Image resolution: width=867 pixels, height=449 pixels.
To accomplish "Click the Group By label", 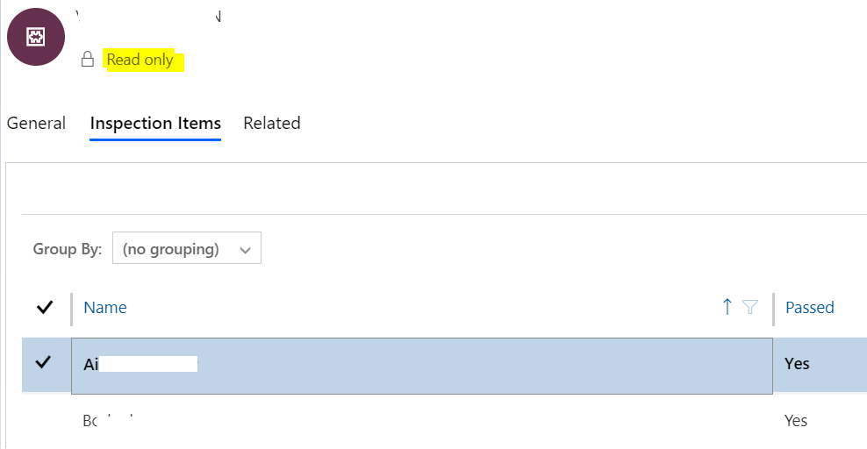I will [68, 249].
